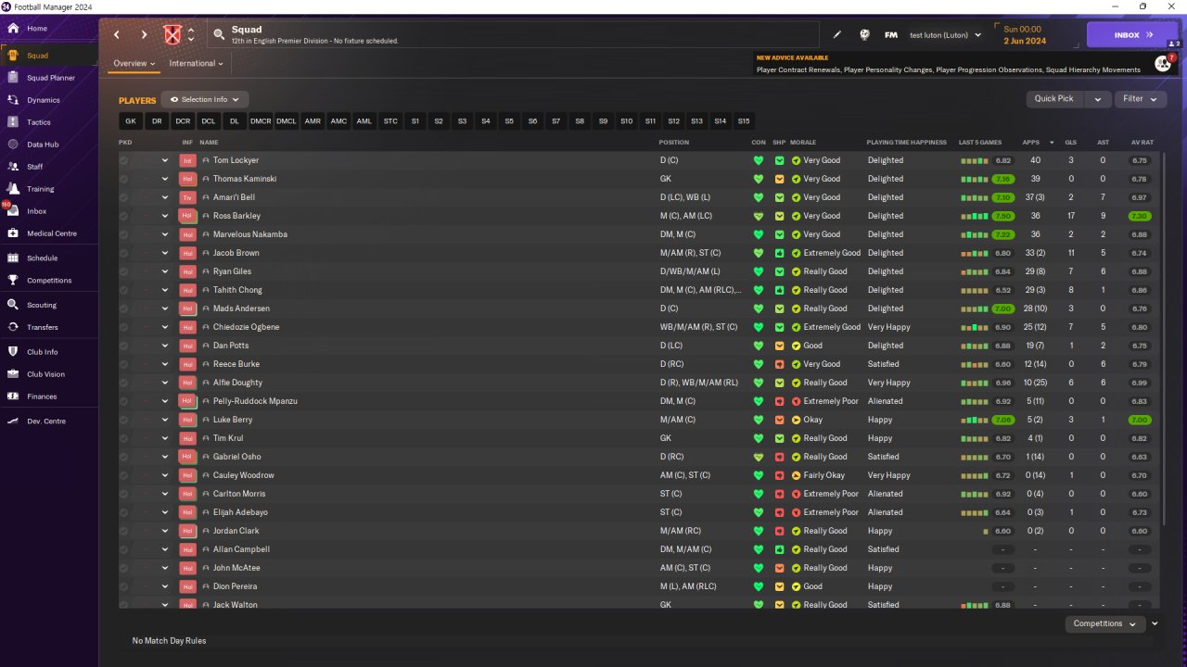Click Luke Berry's green 7.00 average rating badge
The width and height of the screenshot is (1187, 667).
click(1140, 420)
